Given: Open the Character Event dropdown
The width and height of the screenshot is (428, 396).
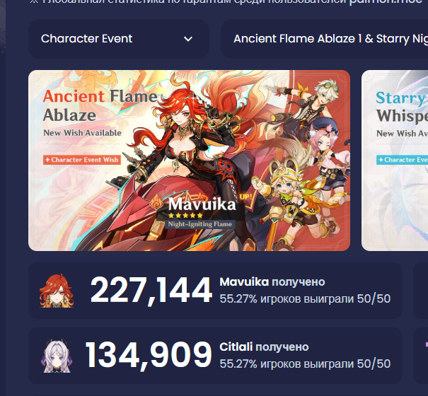Looking at the screenshot, I should click(119, 39).
